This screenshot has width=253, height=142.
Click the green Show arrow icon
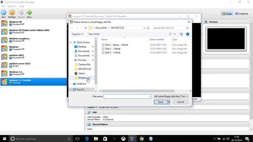29,13
